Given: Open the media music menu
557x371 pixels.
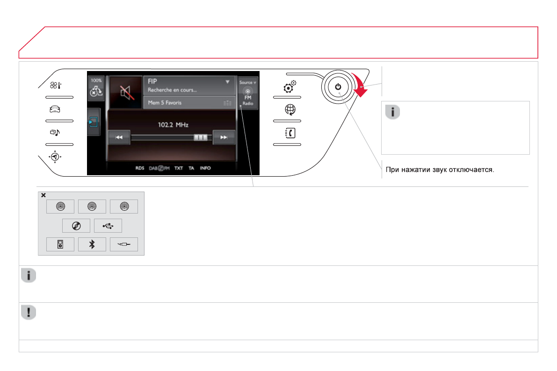Looking at the screenshot, I should point(55,133).
